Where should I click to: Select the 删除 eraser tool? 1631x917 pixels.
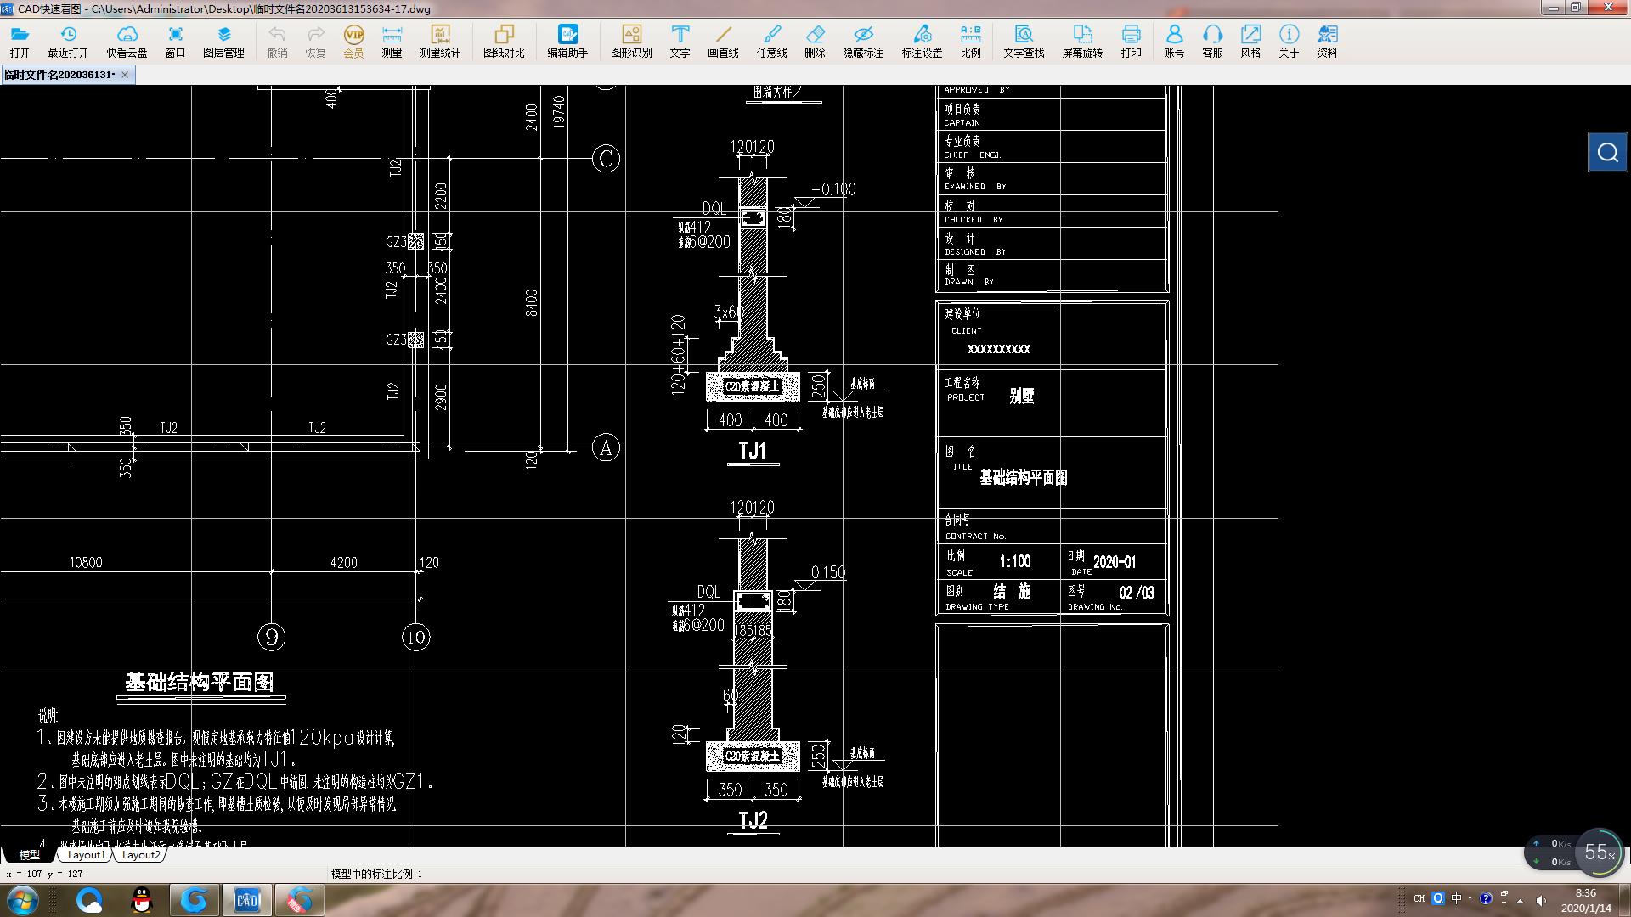click(815, 40)
